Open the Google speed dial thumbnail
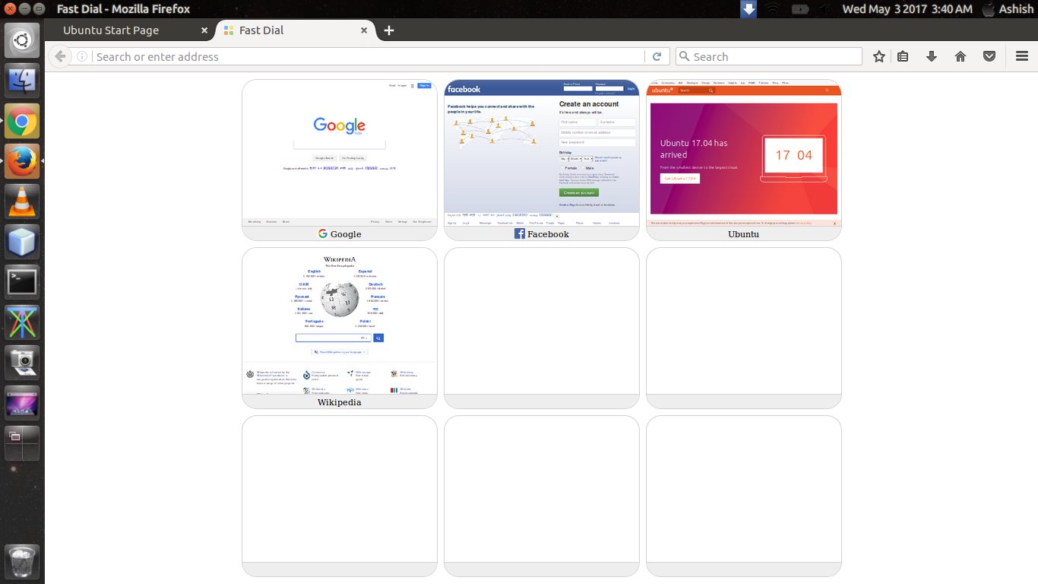Viewport: 1038px width, 584px height. coord(340,152)
